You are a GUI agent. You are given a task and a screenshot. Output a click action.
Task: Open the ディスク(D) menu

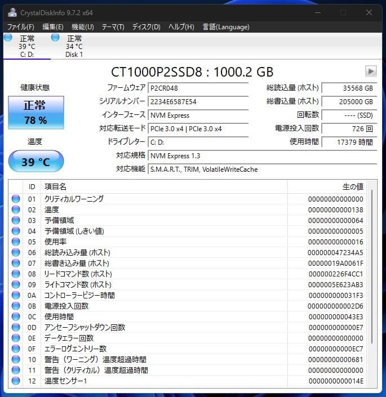pyautogui.click(x=146, y=27)
